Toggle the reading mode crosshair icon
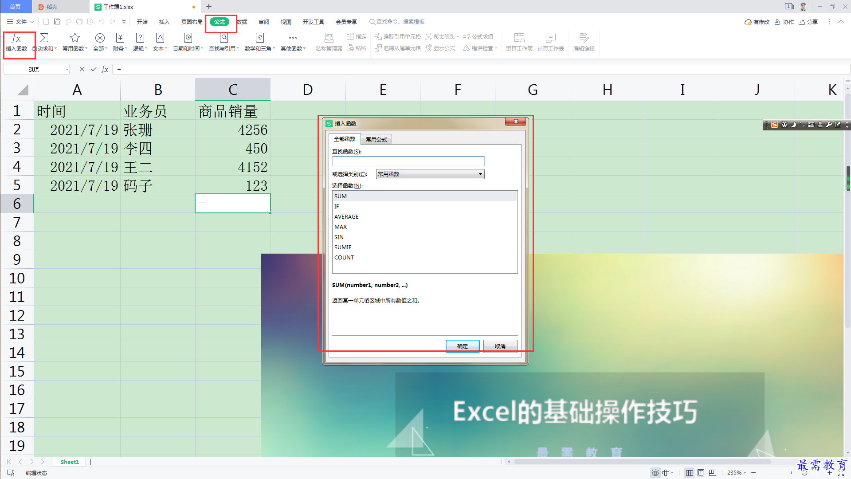Viewport: 851px width, 479px height. 666,473
